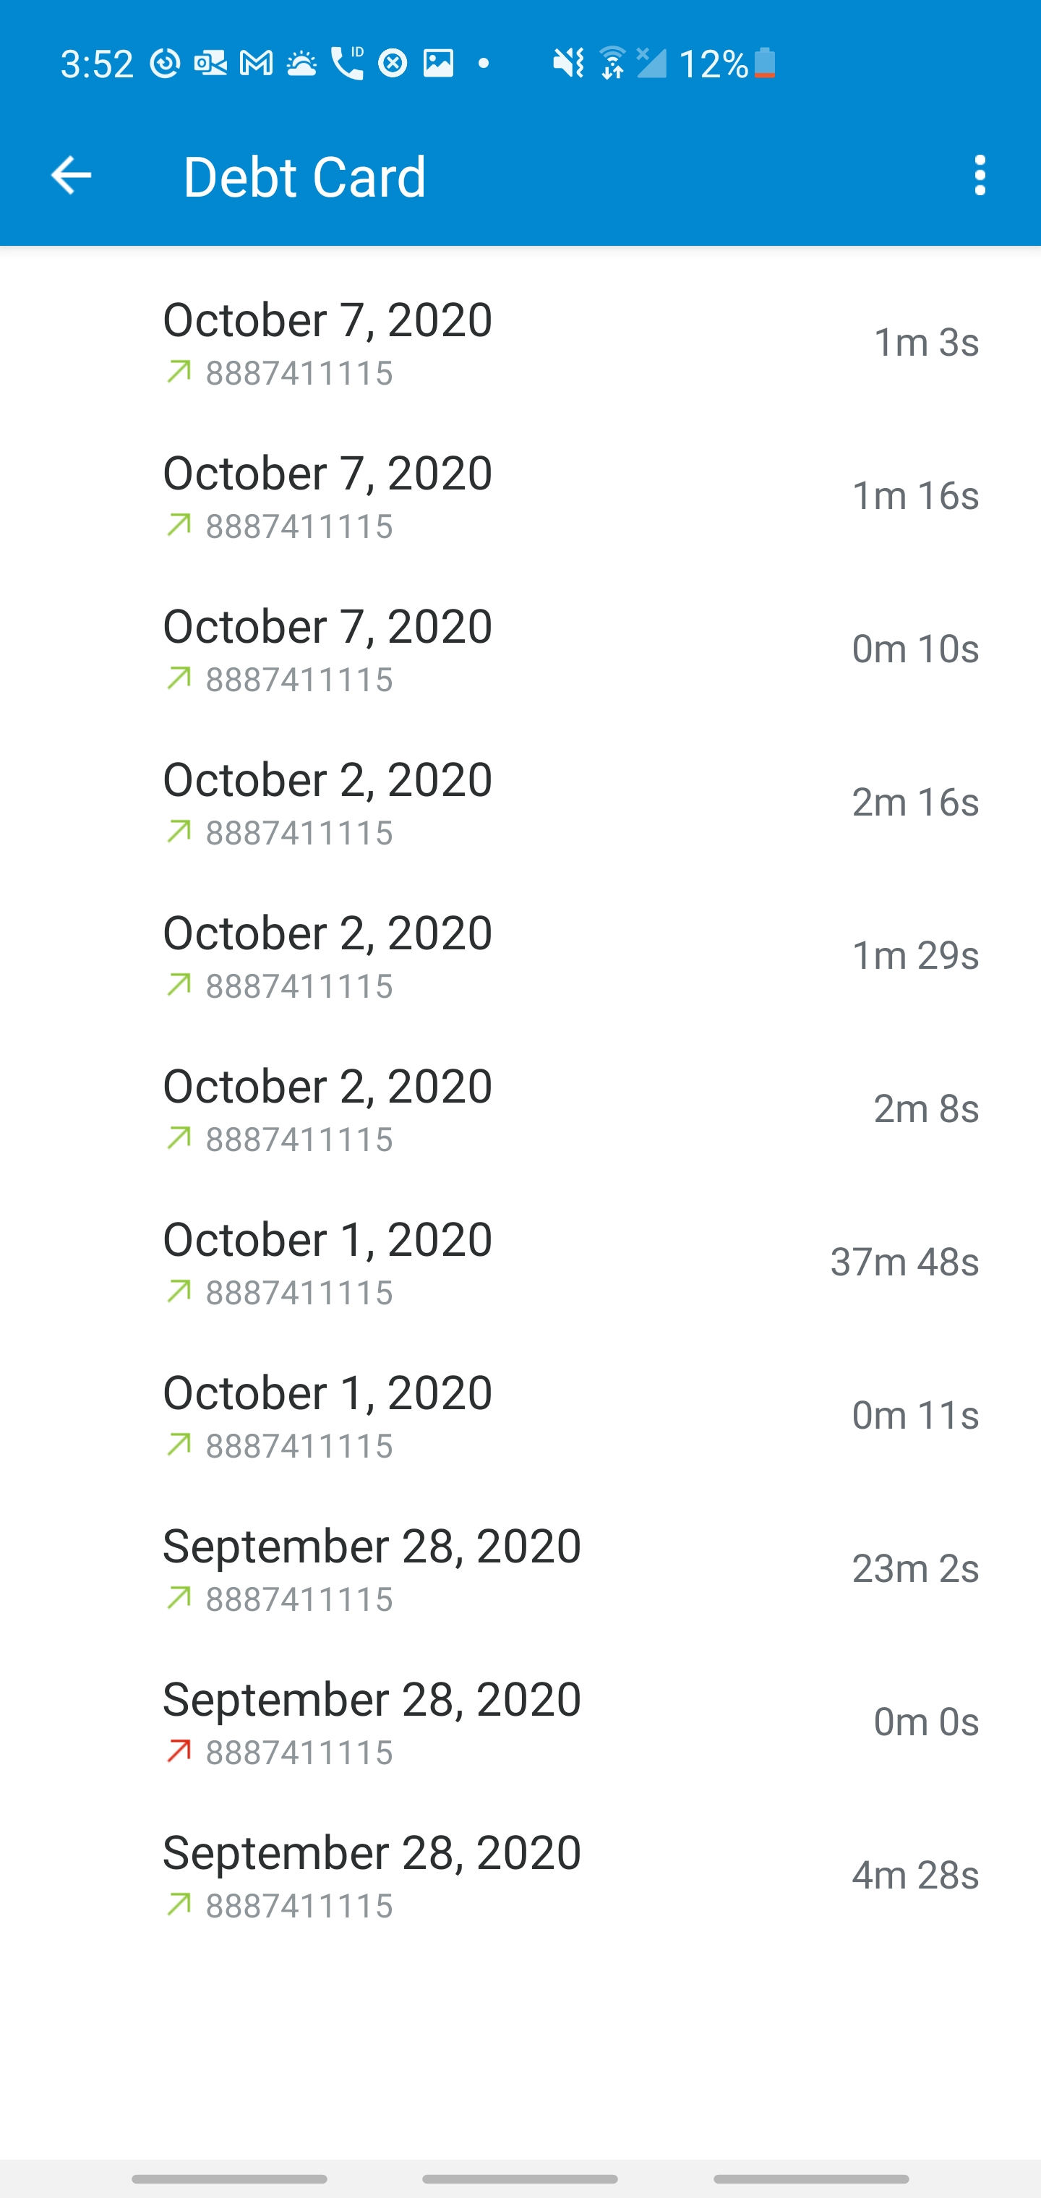Select the September 28 call lasting 4m 28s
Screen dimensions: 1041x2198
[x=520, y=1876]
